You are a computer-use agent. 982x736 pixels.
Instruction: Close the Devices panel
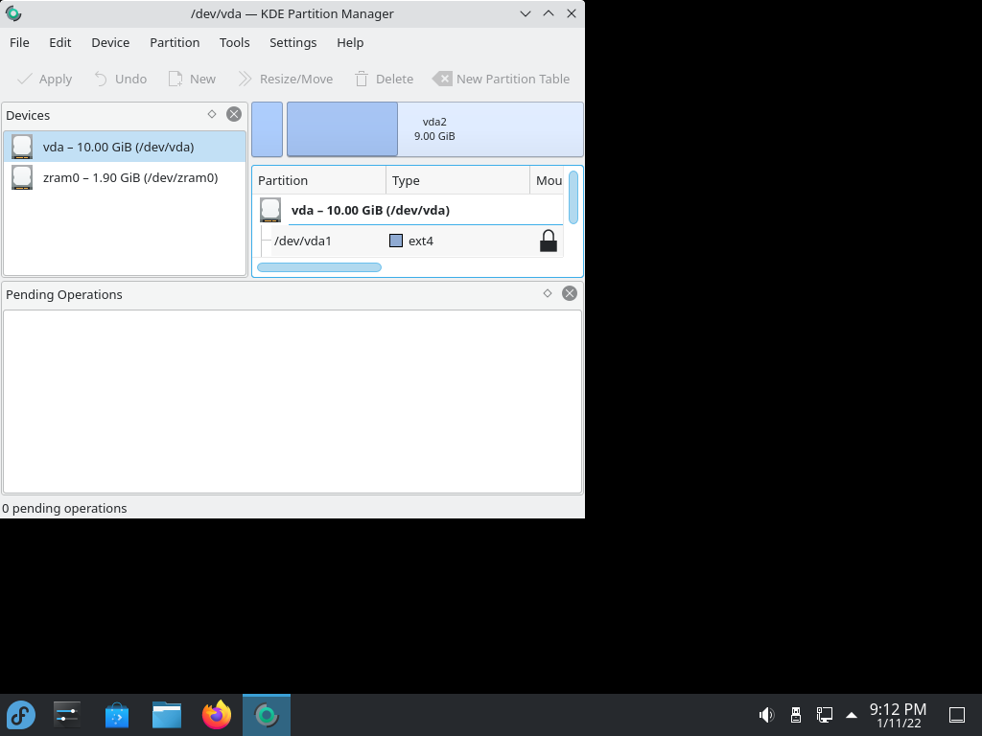click(234, 114)
